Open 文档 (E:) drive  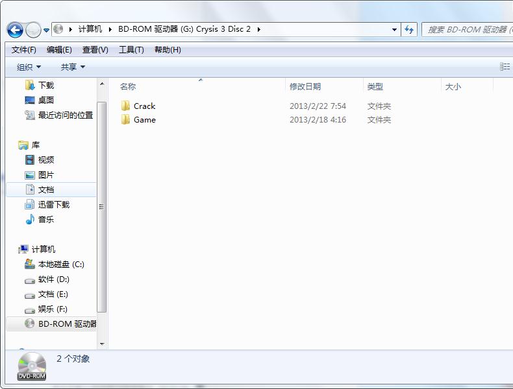pyautogui.click(x=53, y=294)
